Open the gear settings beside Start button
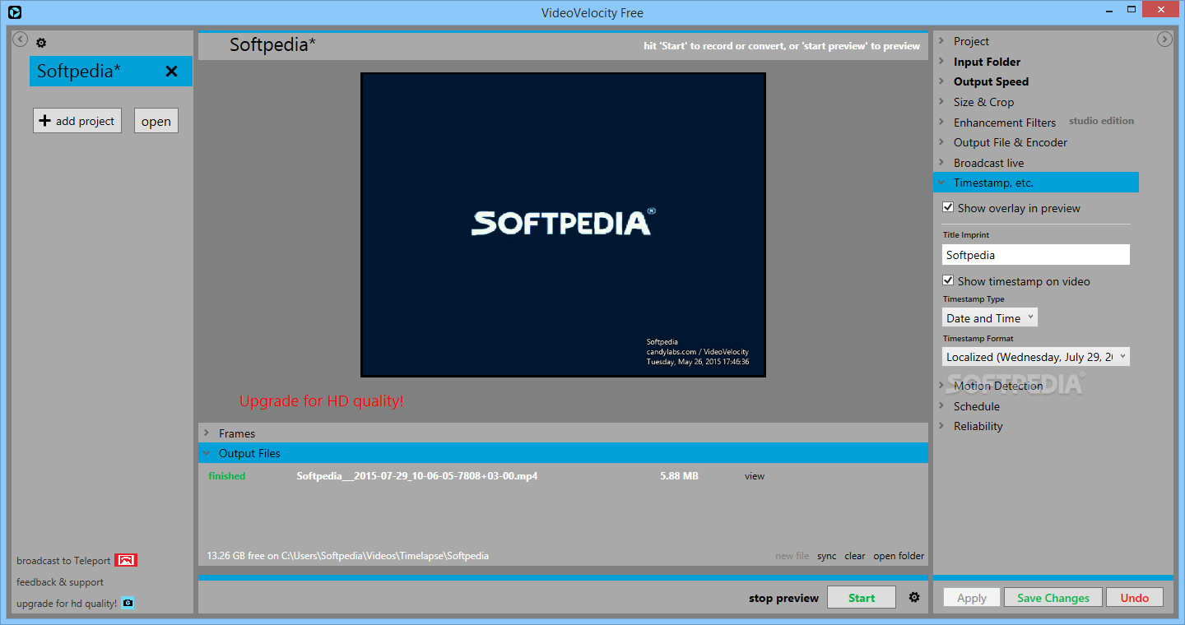This screenshot has height=625, width=1185. point(914,598)
